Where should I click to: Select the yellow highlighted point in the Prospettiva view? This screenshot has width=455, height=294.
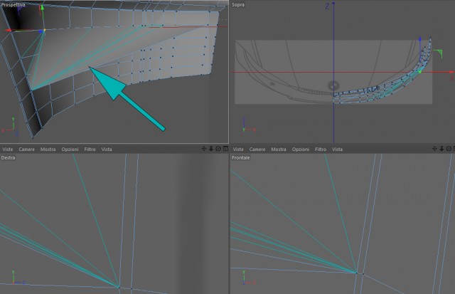[x=44, y=30]
